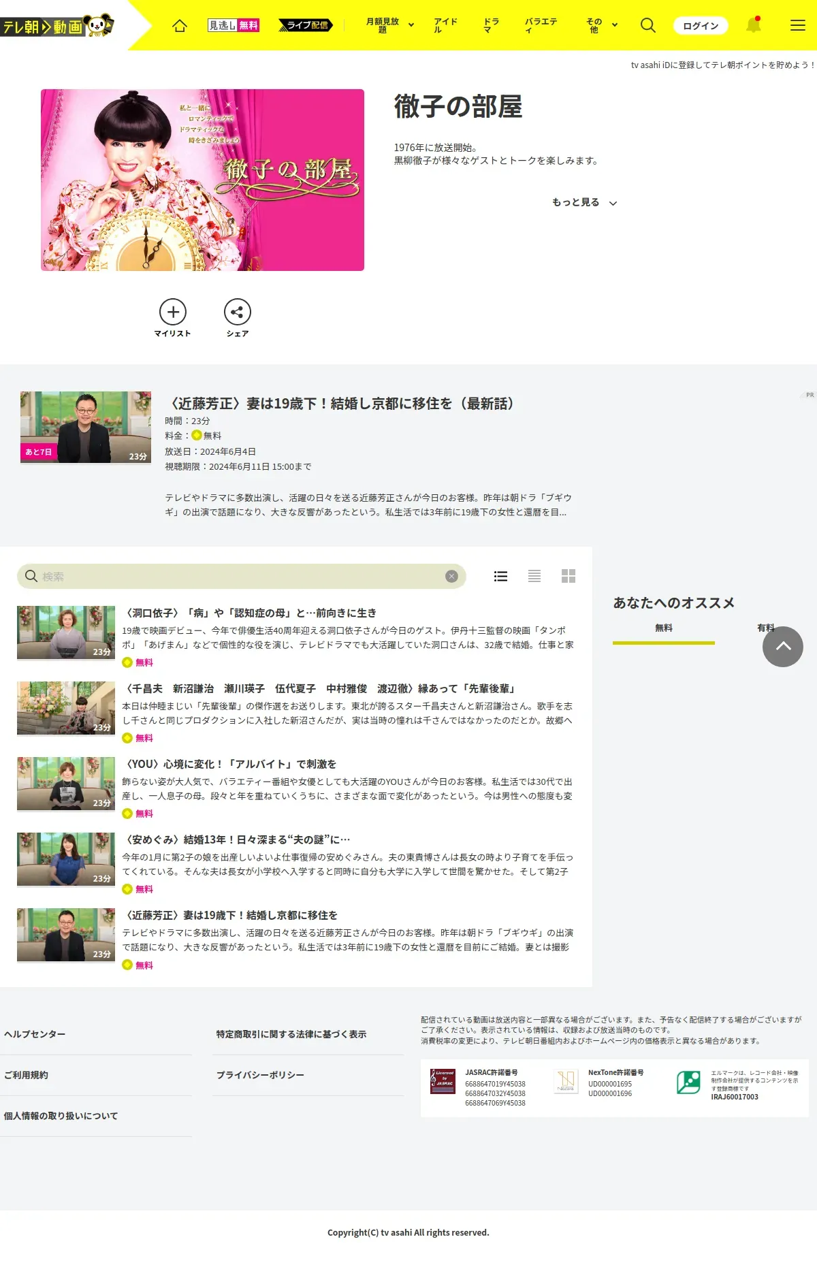Open the ドラマ menu item

[x=491, y=25]
